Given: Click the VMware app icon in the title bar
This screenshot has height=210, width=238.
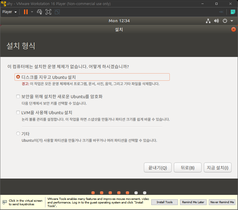Looking at the screenshot, I should pyautogui.click(x=3, y=4).
